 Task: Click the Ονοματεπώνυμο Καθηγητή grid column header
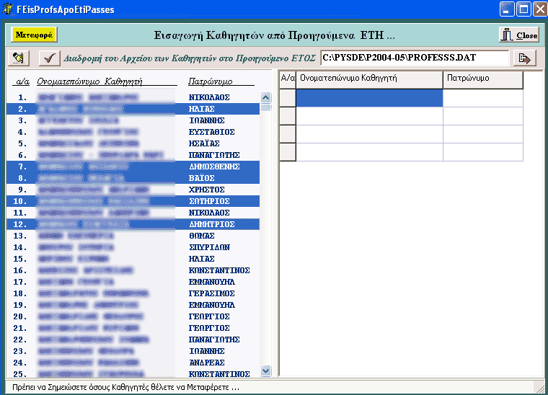(x=368, y=78)
